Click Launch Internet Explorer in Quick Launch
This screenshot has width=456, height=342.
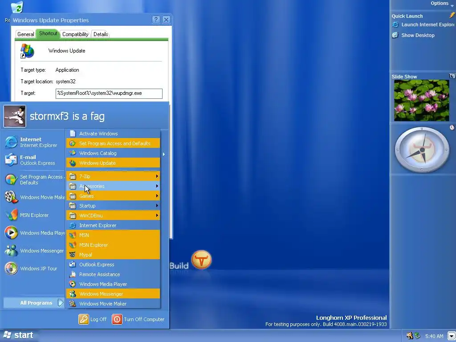tap(423, 25)
